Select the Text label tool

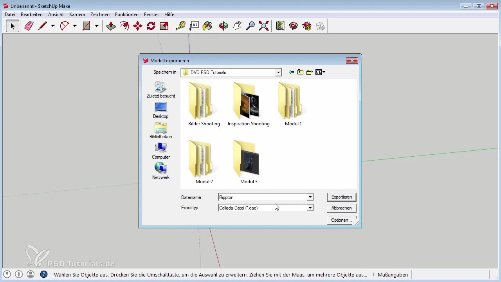point(194,26)
